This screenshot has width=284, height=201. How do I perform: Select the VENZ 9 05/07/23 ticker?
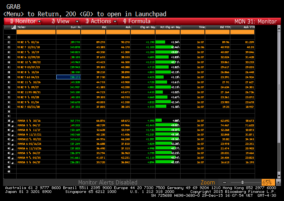click(29, 67)
